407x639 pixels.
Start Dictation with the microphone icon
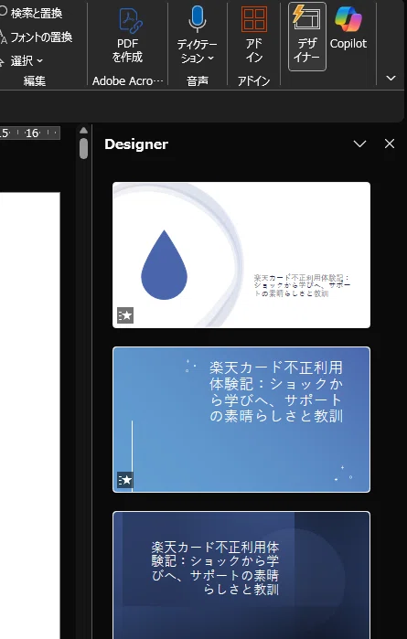[x=197, y=19]
